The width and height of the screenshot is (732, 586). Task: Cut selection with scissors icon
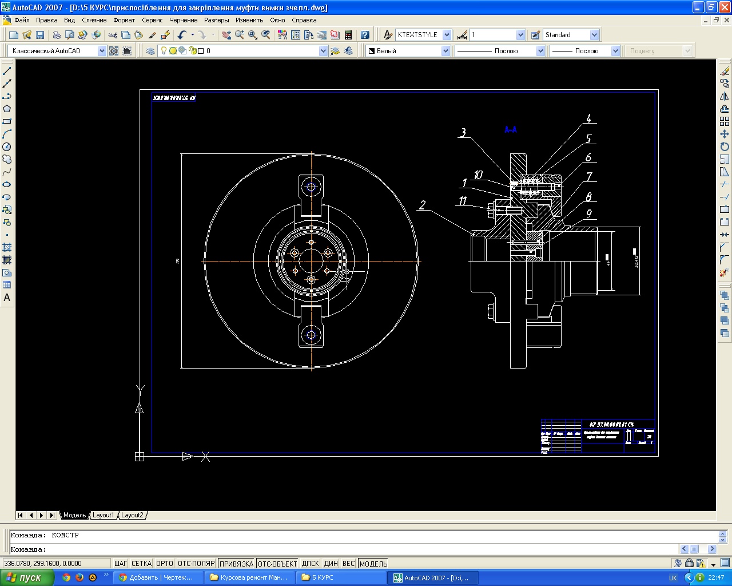[x=113, y=35]
